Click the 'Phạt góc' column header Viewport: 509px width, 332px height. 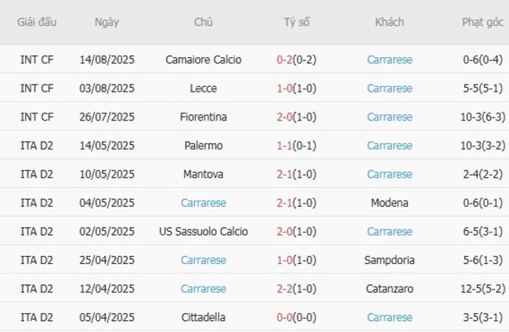click(482, 22)
